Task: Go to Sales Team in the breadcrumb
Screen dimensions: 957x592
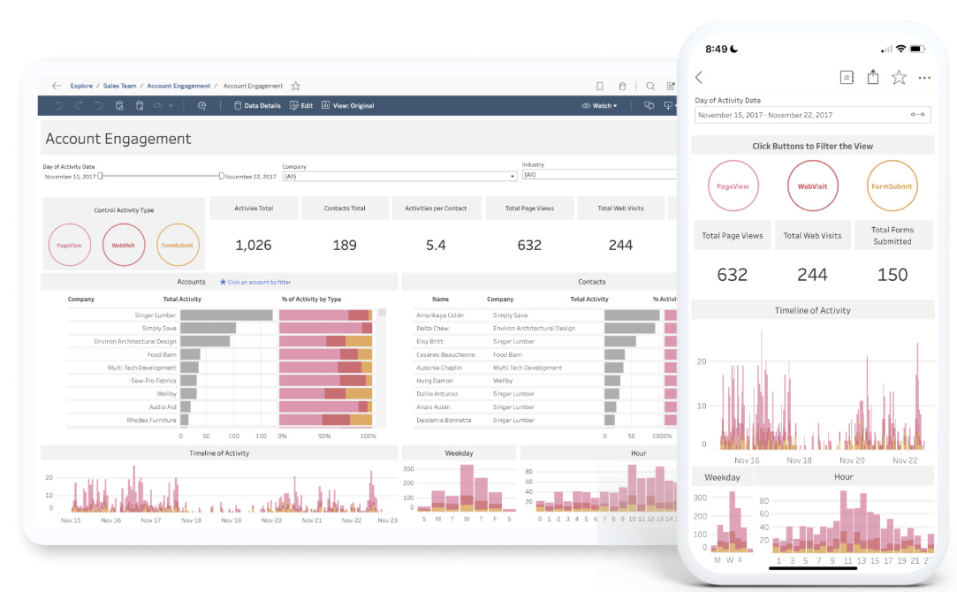Action: point(119,86)
